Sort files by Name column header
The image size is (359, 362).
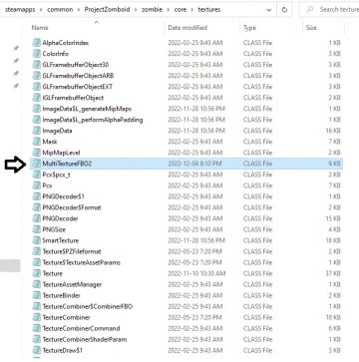[x=40, y=28]
